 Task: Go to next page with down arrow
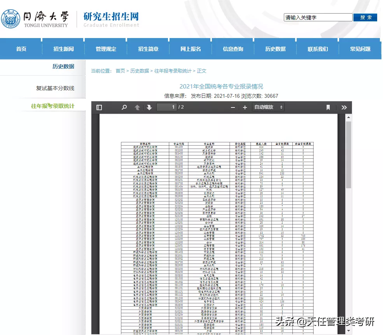tap(150, 107)
